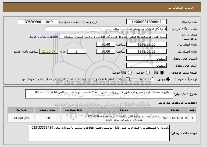Click the تاریخ ایجاد نیاز date field 1398/09/06
This screenshot has height=147, width=207.
[x=147, y=44]
